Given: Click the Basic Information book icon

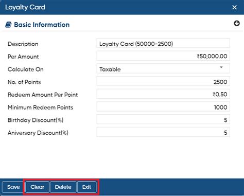Looking at the screenshot, I should pyautogui.click(x=8, y=25).
